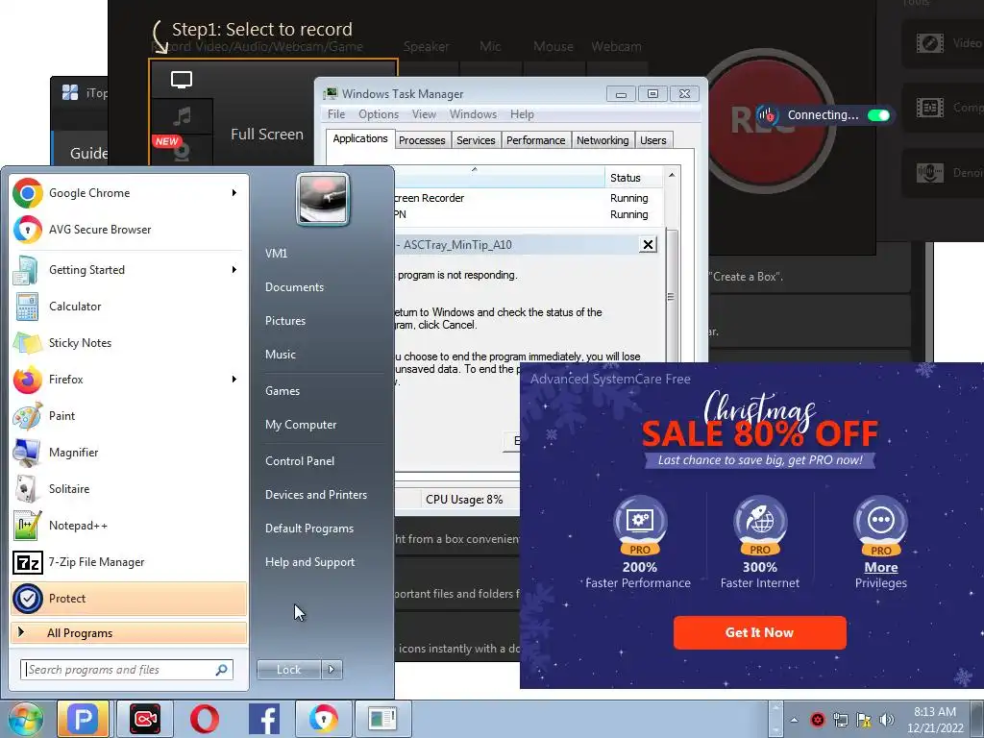
Task: Show hidden tray icons arrow
Action: (794, 720)
